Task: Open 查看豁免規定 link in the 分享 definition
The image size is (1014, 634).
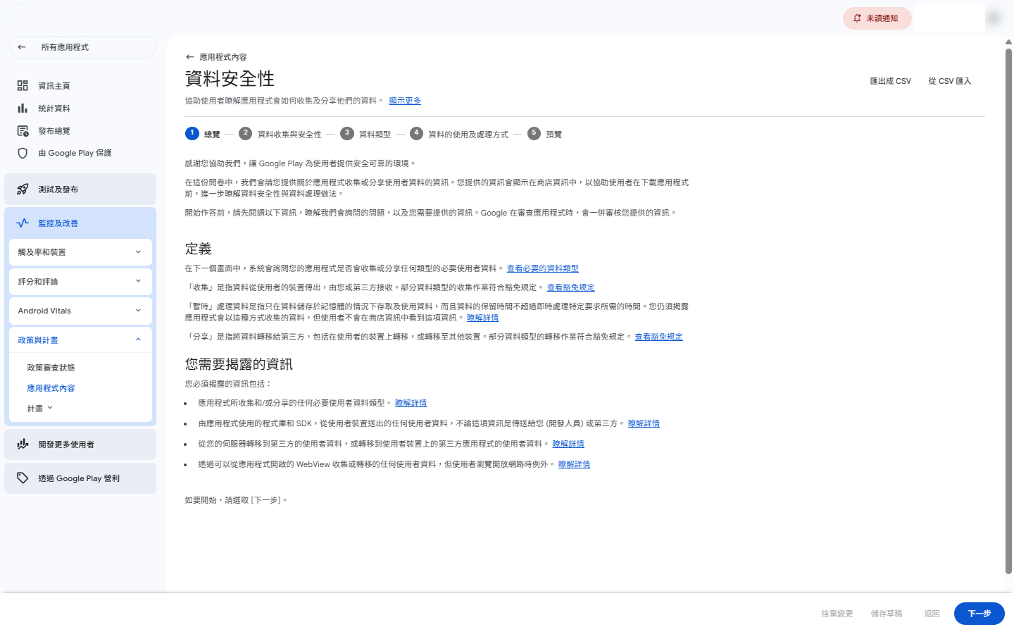Action: tap(658, 337)
